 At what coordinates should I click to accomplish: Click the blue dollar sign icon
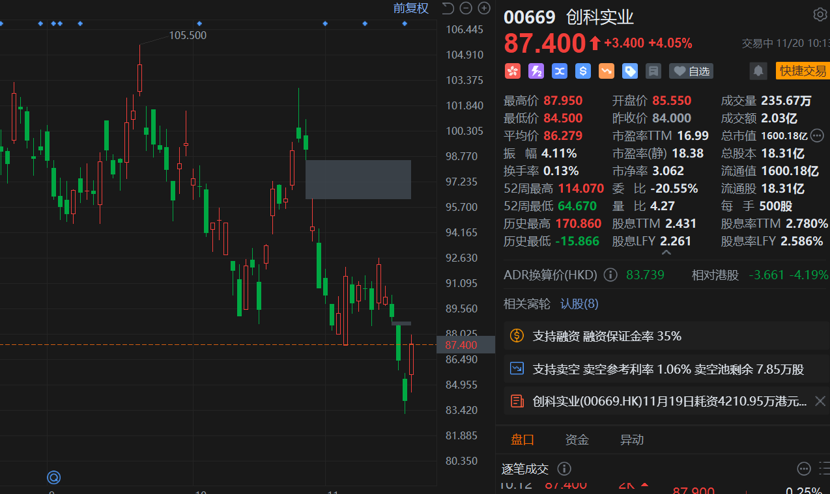click(582, 71)
